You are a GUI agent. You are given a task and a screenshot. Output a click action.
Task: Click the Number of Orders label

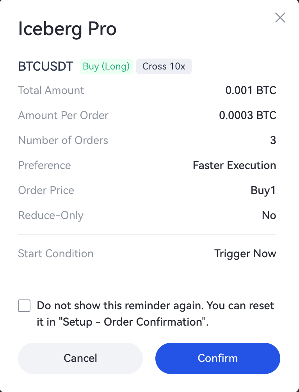coord(63,140)
